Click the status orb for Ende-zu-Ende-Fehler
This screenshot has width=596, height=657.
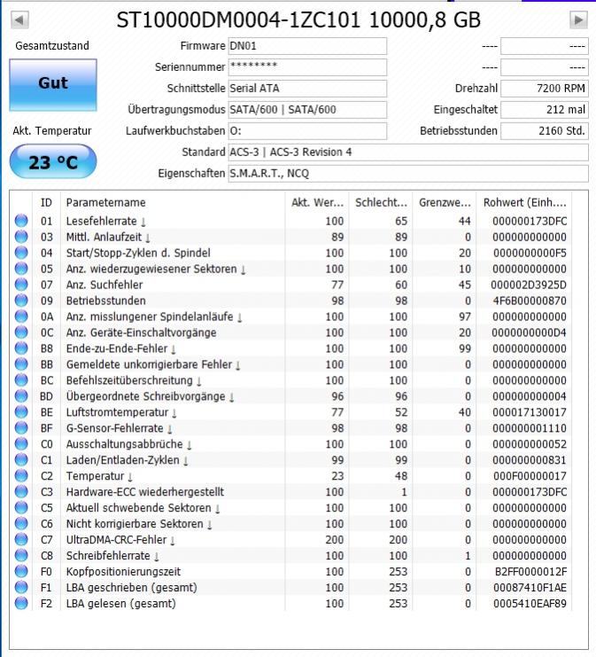[21, 348]
